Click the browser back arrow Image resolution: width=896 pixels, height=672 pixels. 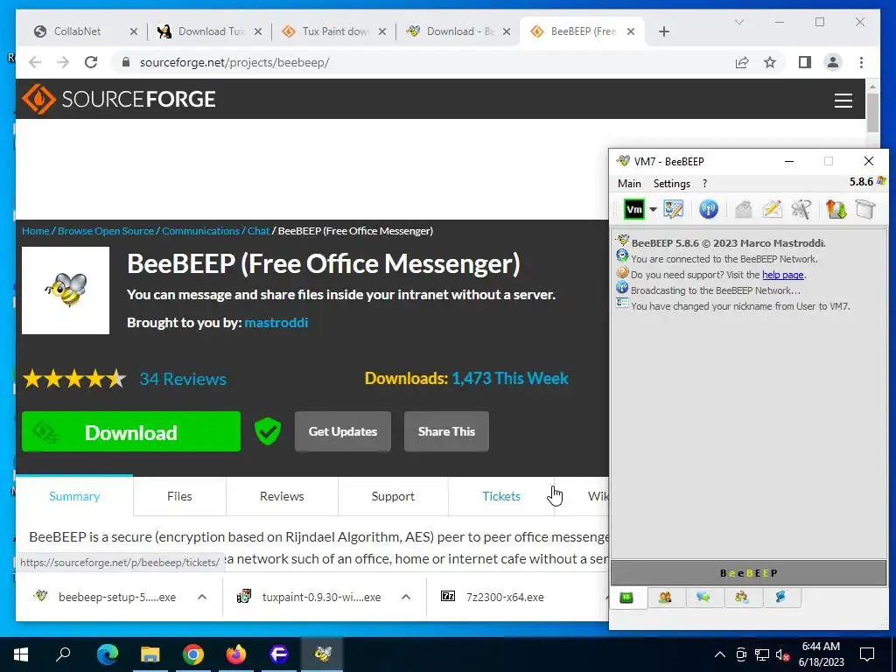pyautogui.click(x=35, y=62)
